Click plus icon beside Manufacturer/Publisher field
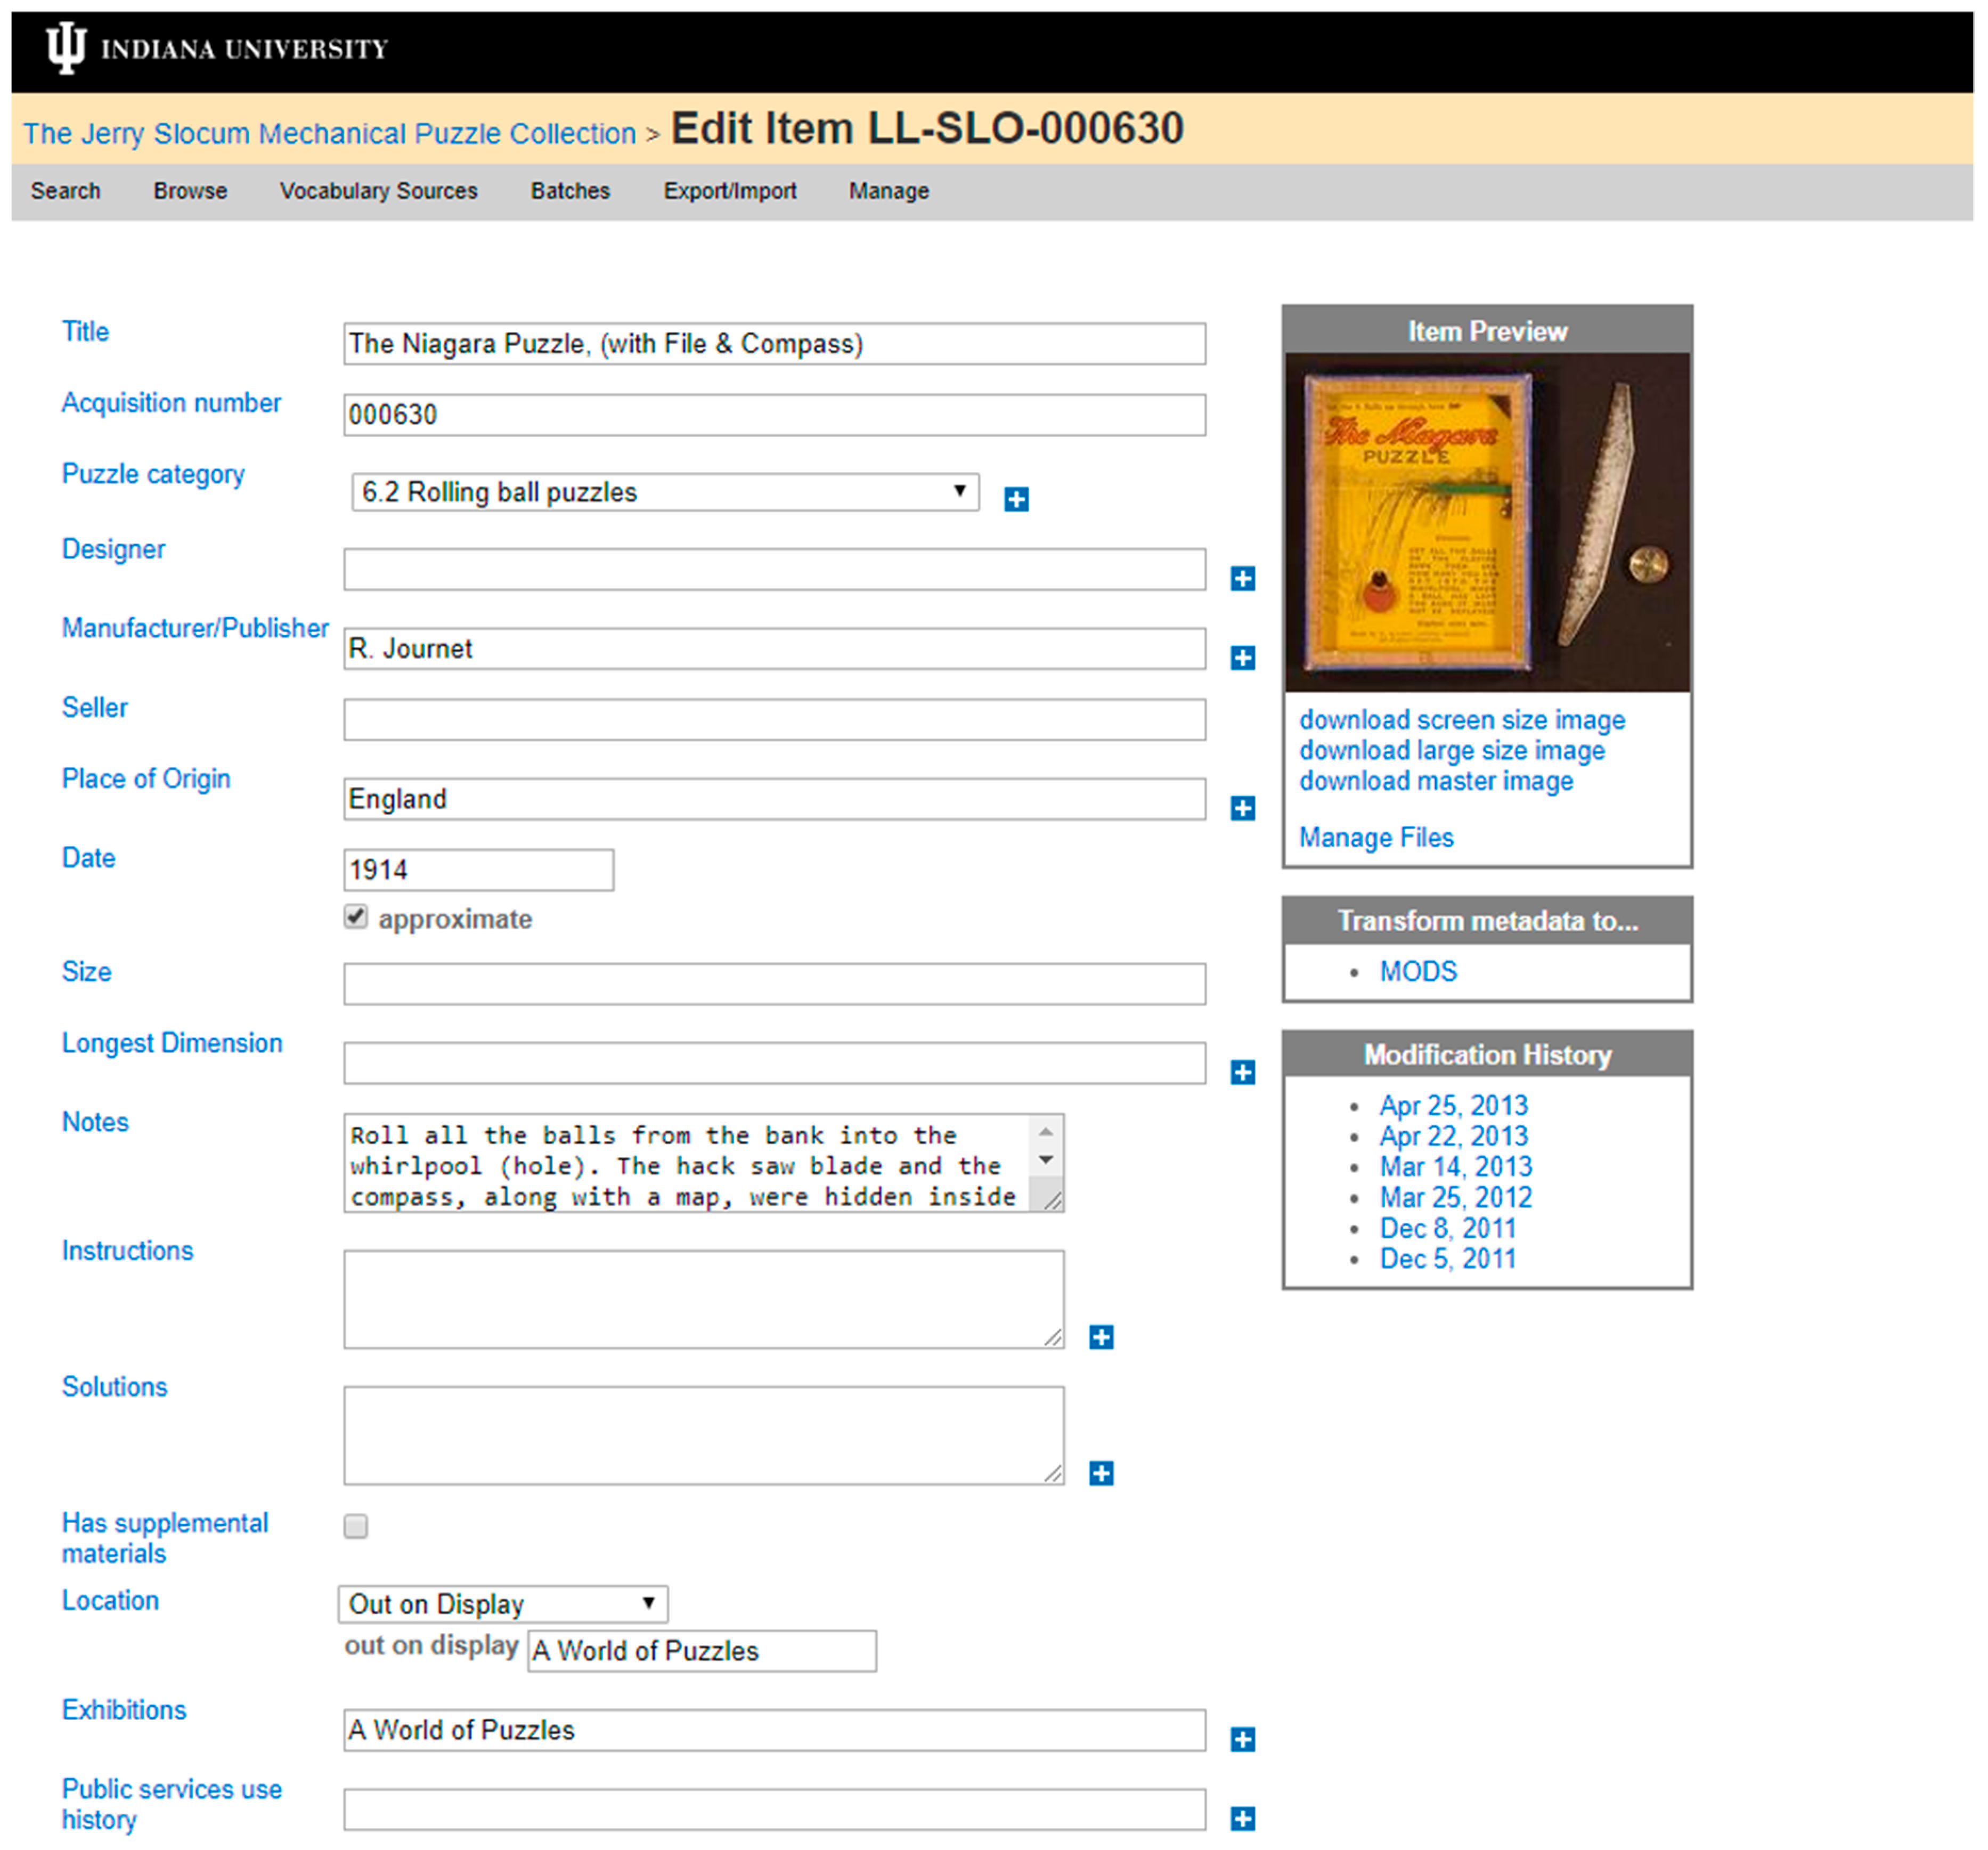1988x1850 pixels. tap(1242, 657)
